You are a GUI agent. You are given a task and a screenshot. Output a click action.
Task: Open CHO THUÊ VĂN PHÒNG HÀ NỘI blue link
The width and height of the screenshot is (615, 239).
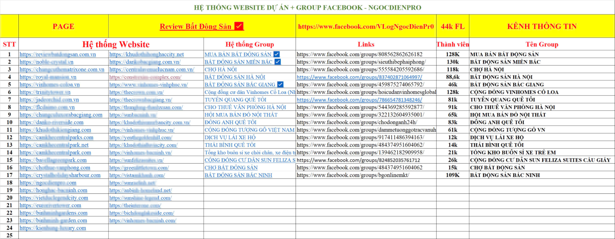[x=245, y=107]
